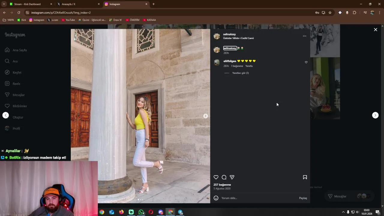384x216 pixels.
Task: Click the taskbar volume icon
Action: click(x=357, y=212)
